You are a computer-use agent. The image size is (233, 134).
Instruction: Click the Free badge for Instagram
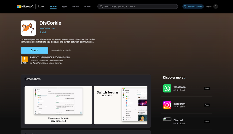point(206,105)
